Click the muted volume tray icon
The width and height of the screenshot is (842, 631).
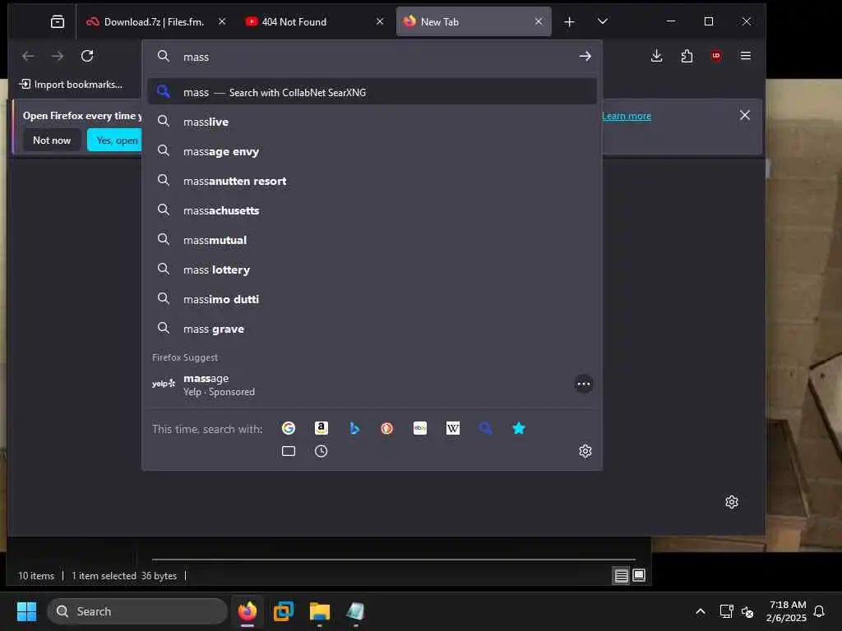pyautogui.click(x=747, y=611)
